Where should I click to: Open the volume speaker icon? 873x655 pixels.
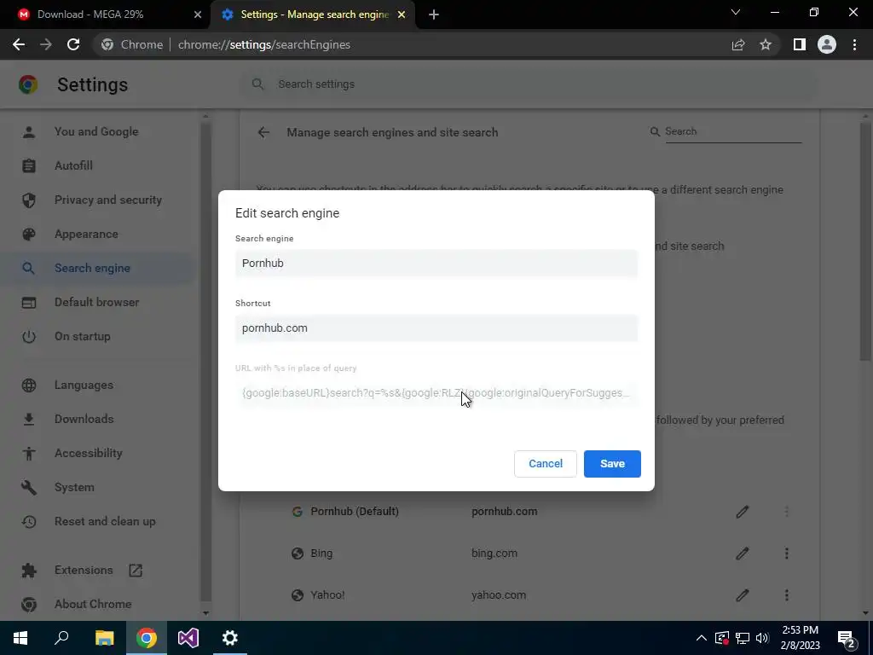pyautogui.click(x=763, y=638)
